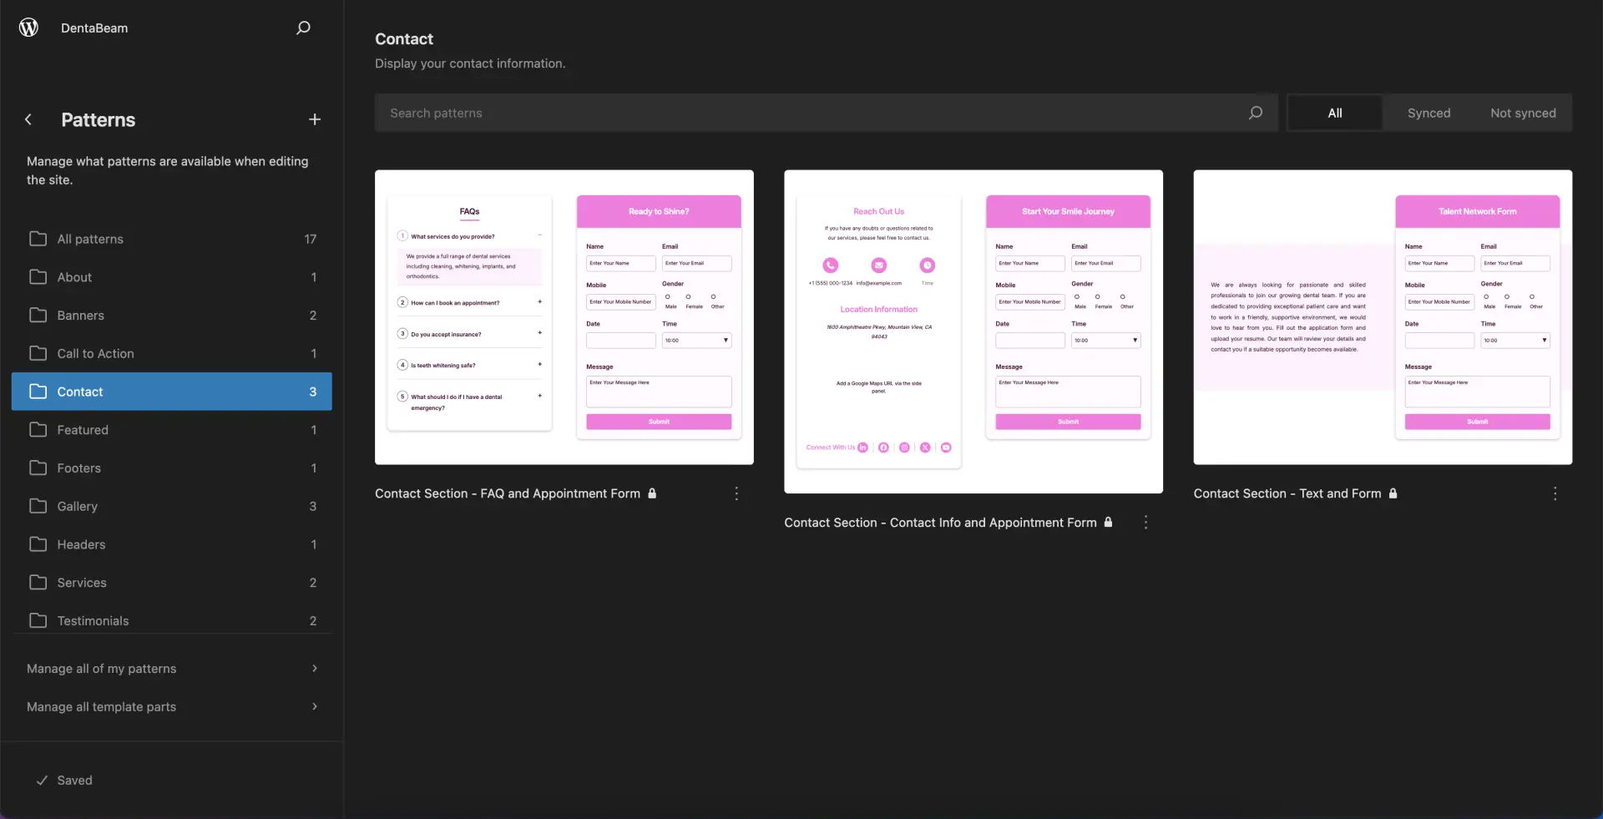Open the FAQs and Ready to Shine thumbnail
This screenshot has width=1603, height=819.
point(564,317)
